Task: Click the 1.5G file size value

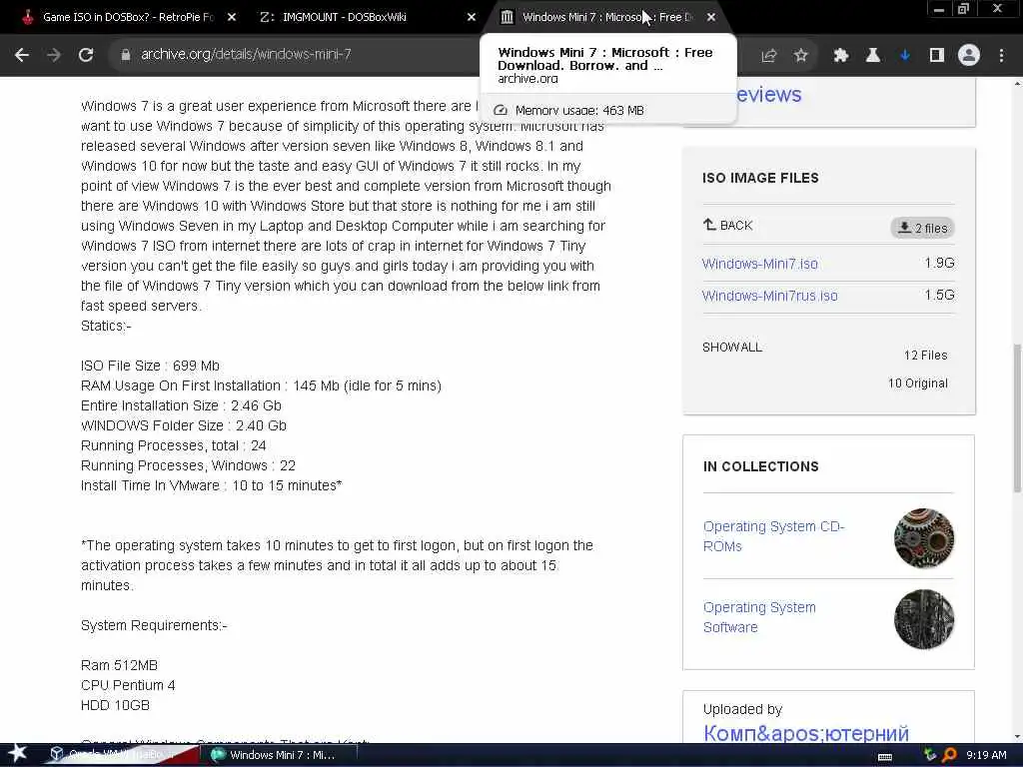Action: (939, 295)
